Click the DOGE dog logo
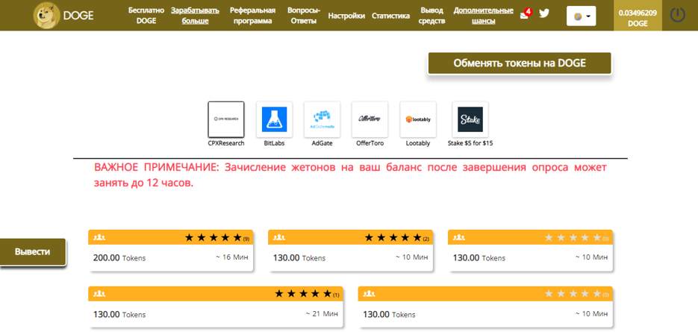The height and width of the screenshot is (332, 698). [47, 15]
